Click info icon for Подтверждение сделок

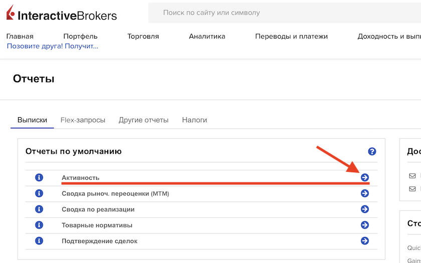(x=39, y=241)
